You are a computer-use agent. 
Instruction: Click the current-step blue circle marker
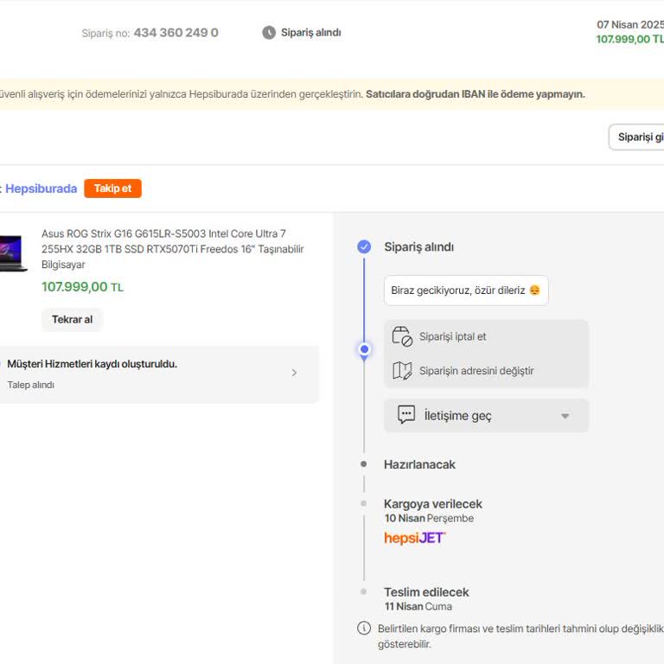(364, 350)
